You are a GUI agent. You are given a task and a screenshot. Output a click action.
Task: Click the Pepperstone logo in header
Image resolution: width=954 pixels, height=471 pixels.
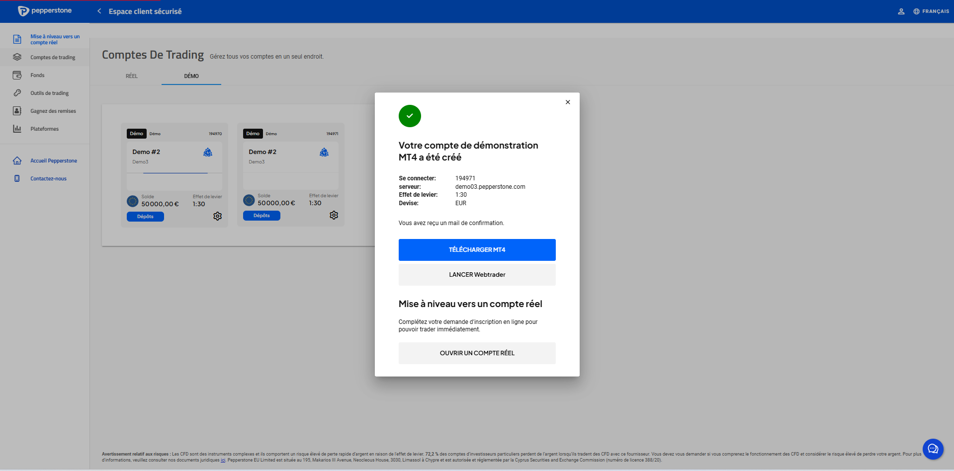coord(45,11)
